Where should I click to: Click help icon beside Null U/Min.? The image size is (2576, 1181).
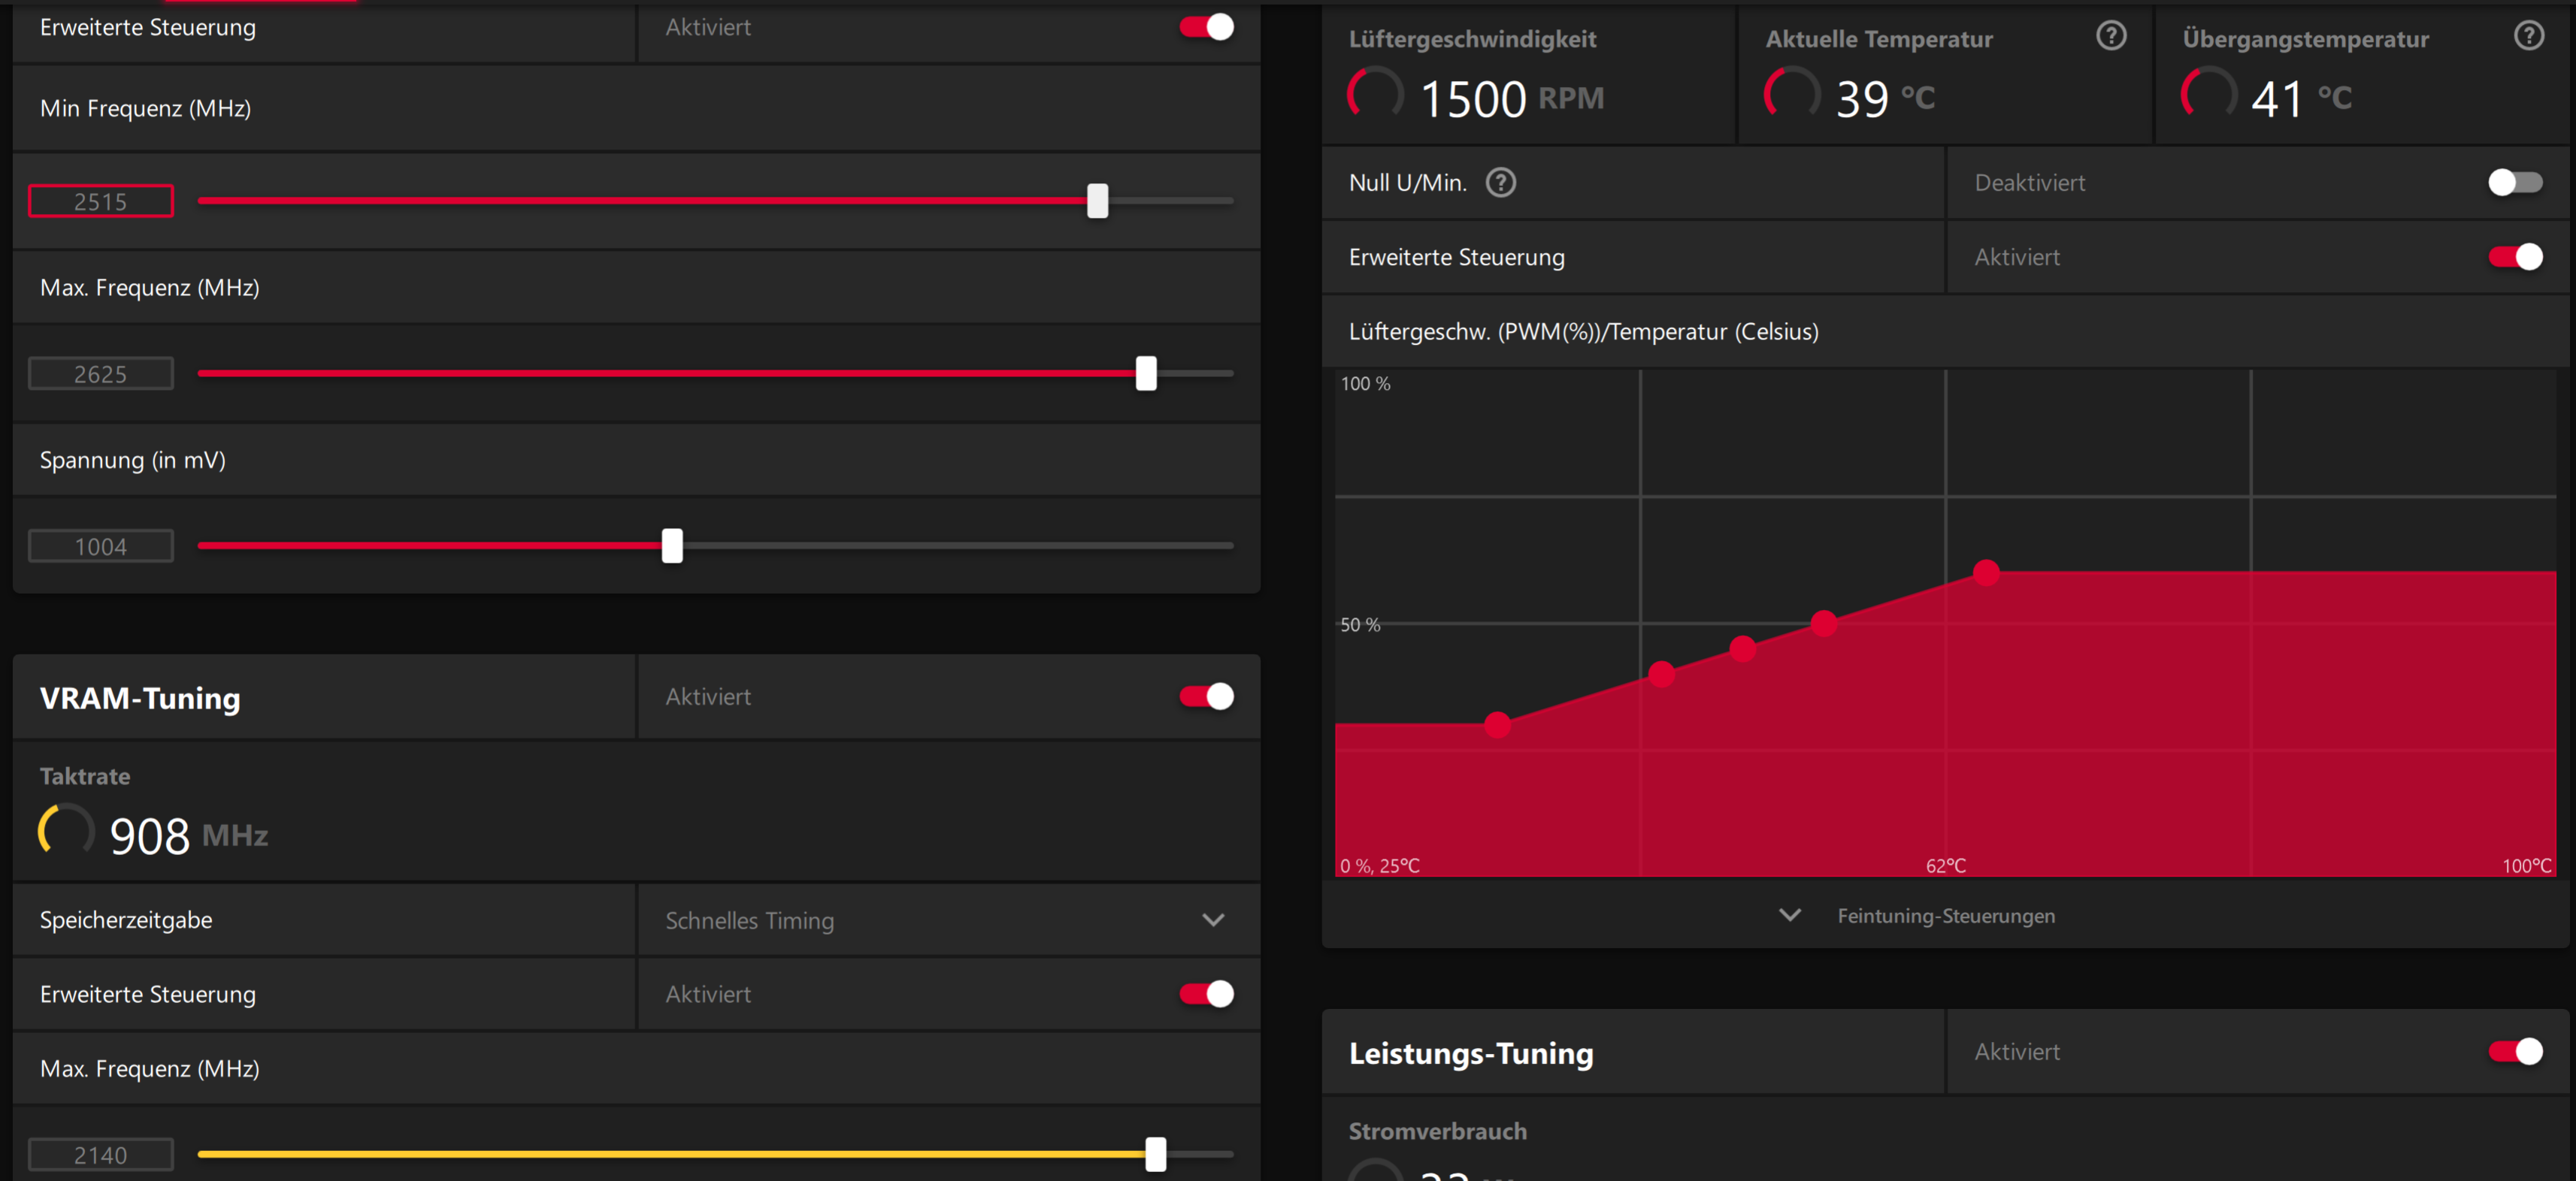click(x=1500, y=183)
